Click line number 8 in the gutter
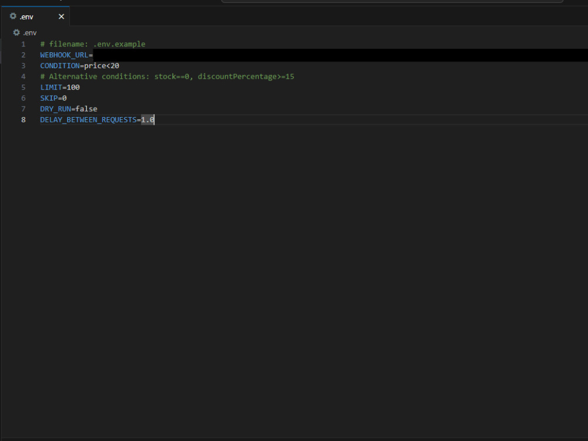588x441 pixels. point(24,120)
